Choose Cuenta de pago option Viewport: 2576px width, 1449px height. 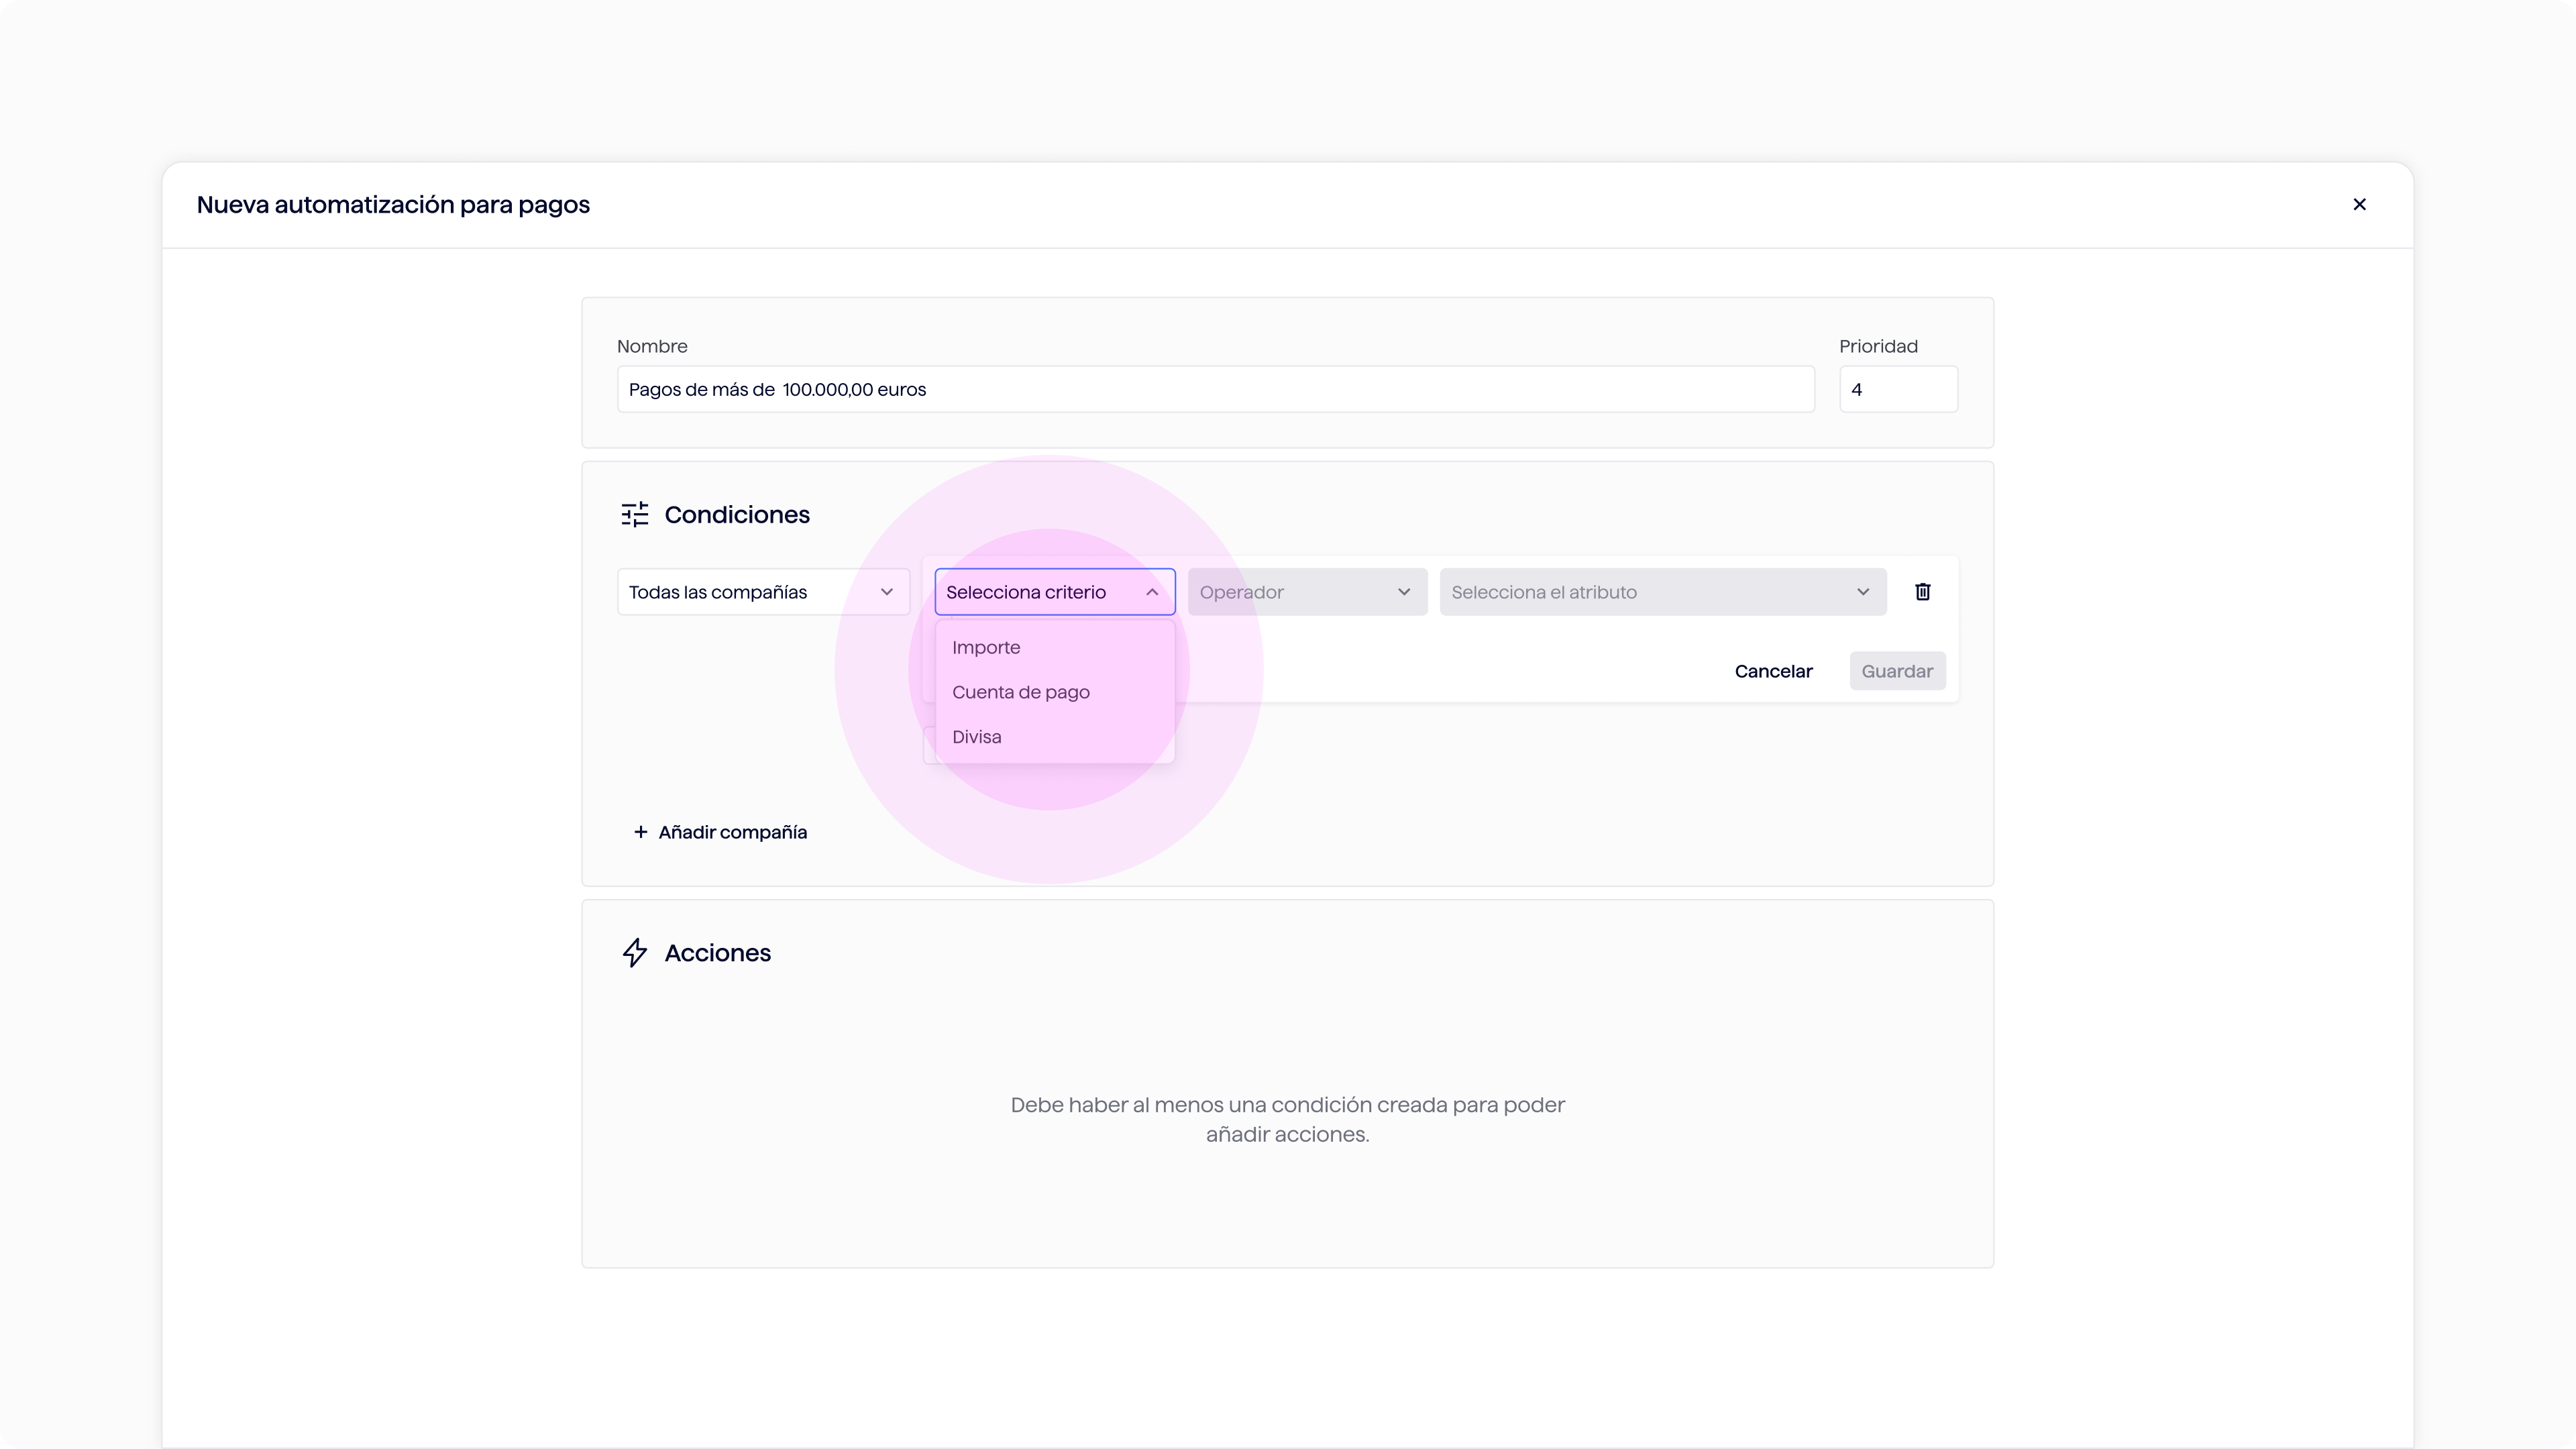[1054, 692]
